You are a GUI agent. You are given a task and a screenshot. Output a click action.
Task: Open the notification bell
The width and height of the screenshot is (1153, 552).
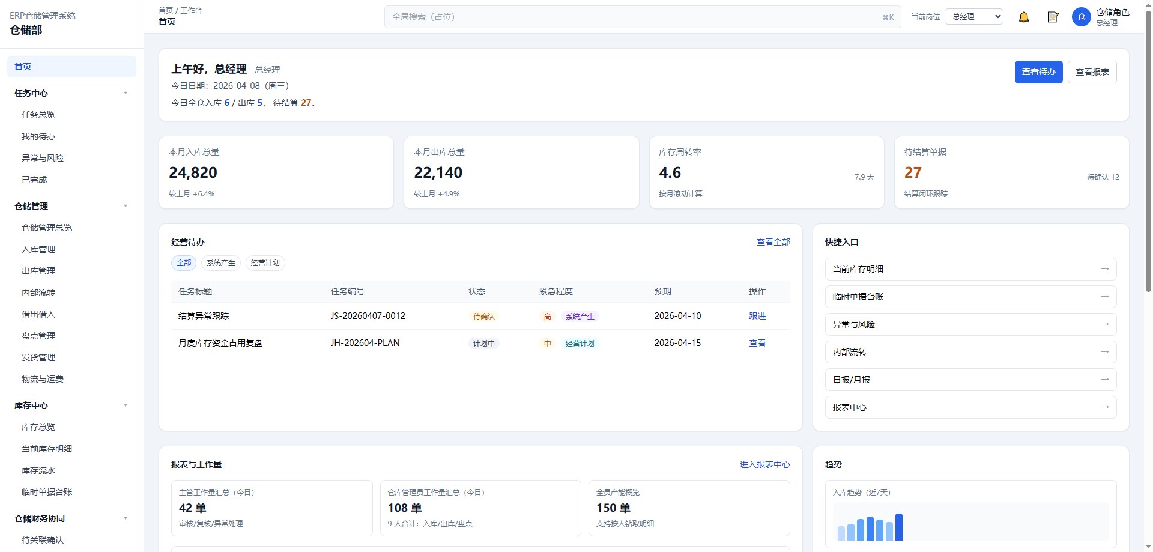tap(1024, 17)
